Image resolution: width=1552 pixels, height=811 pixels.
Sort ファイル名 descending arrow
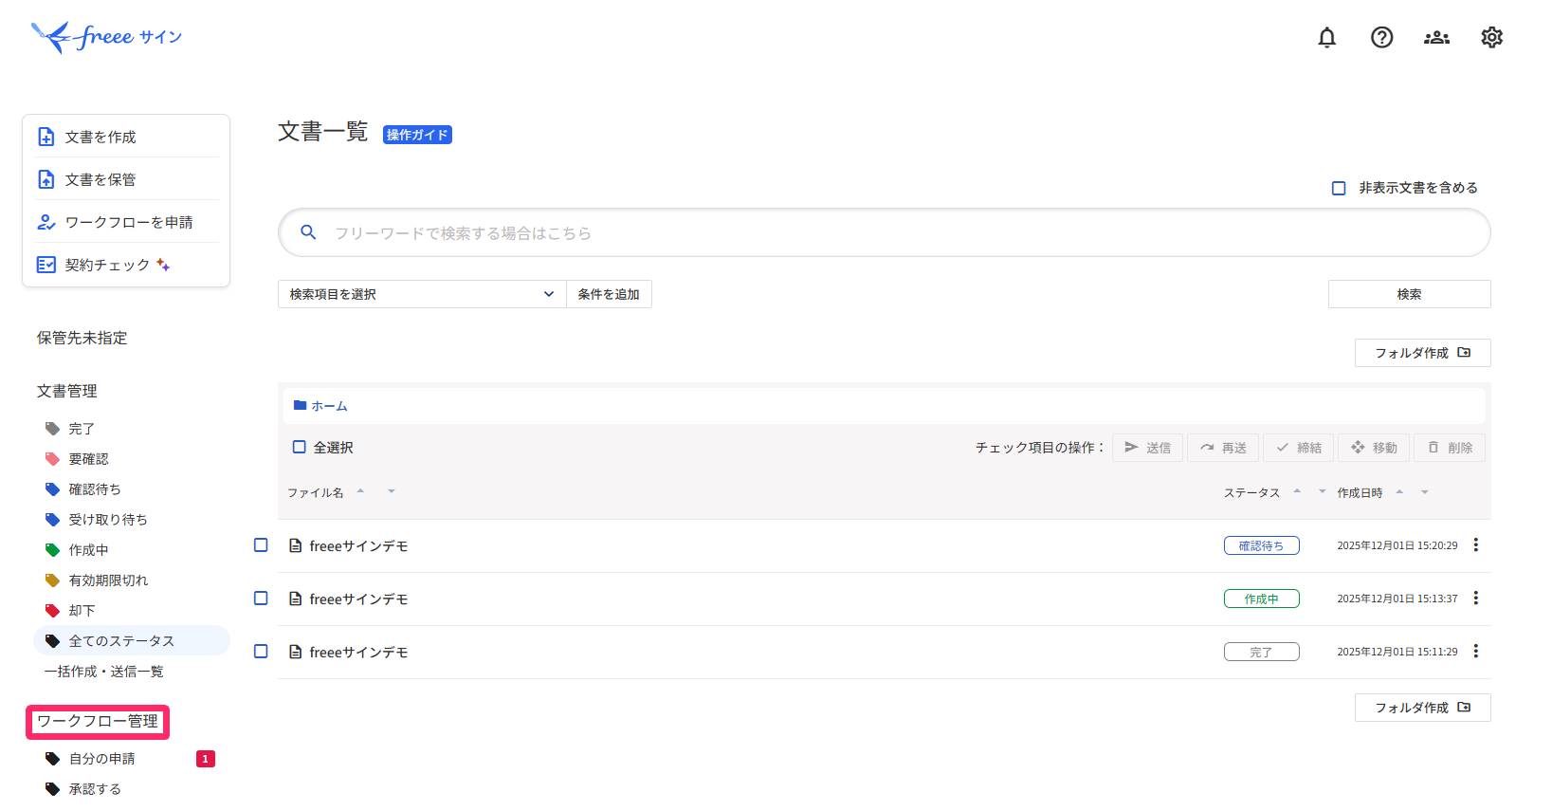(391, 491)
